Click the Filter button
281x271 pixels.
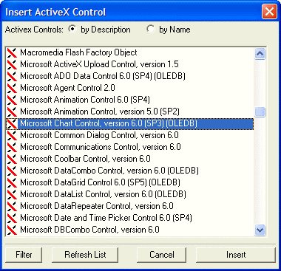pyautogui.click(x=24, y=255)
